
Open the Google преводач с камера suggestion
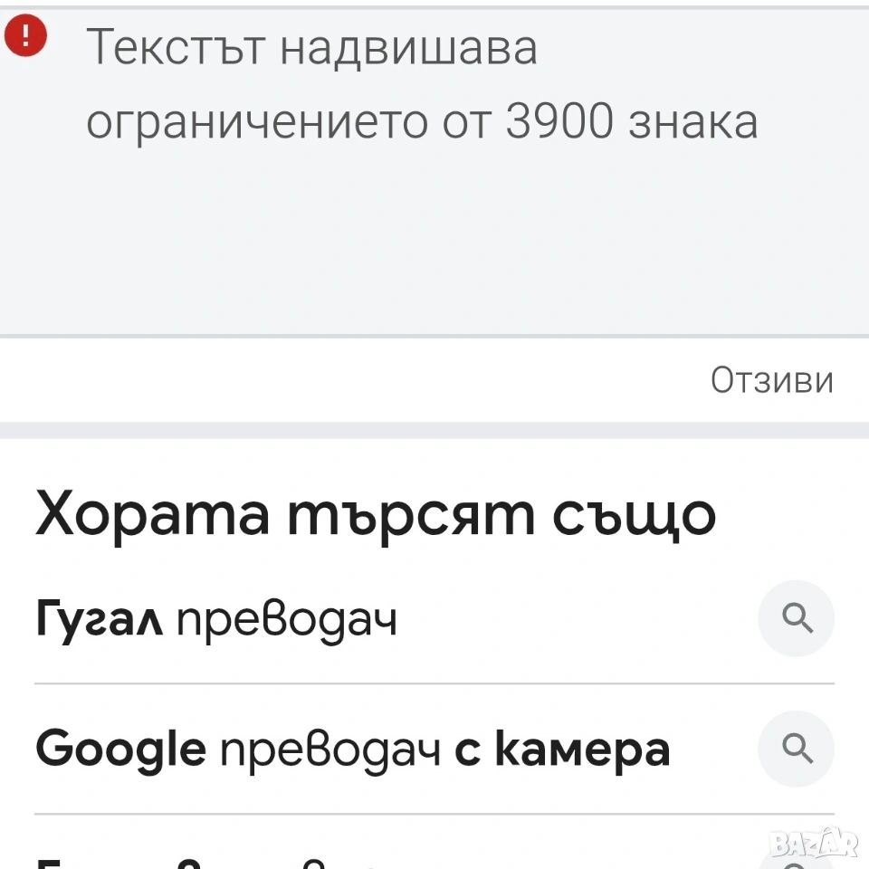point(352,750)
